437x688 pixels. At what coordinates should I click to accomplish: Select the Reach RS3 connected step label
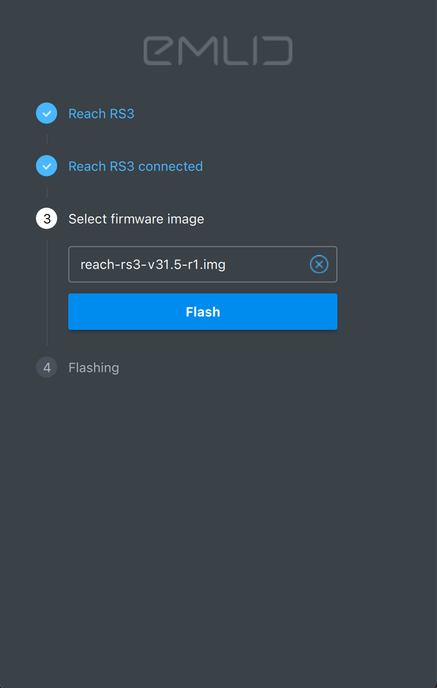(135, 166)
